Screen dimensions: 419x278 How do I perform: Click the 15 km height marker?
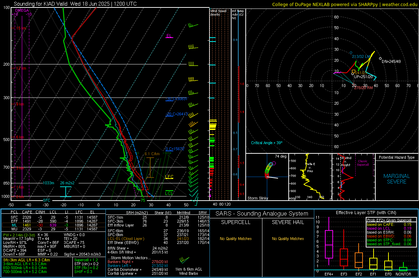tap(21, 28)
